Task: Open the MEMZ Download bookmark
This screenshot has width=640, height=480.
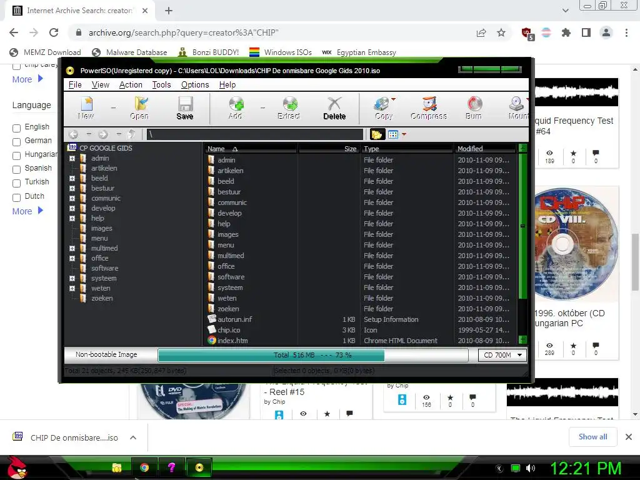Action: point(45,52)
